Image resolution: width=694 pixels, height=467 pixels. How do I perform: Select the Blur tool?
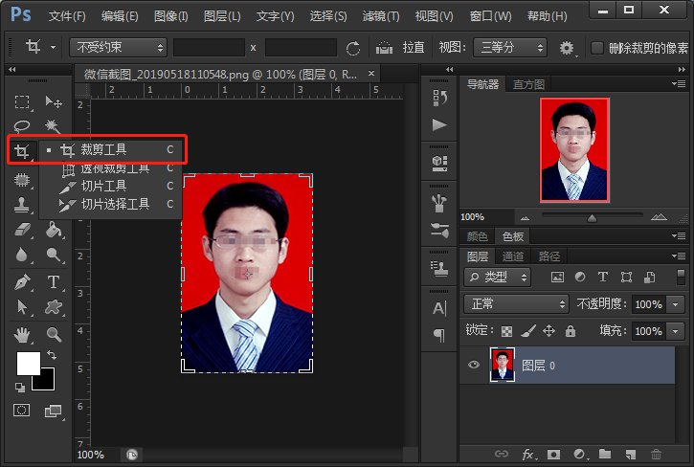(x=22, y=255)
